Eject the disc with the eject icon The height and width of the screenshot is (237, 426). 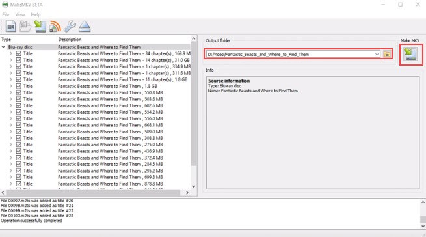click(x=85, y=27)
